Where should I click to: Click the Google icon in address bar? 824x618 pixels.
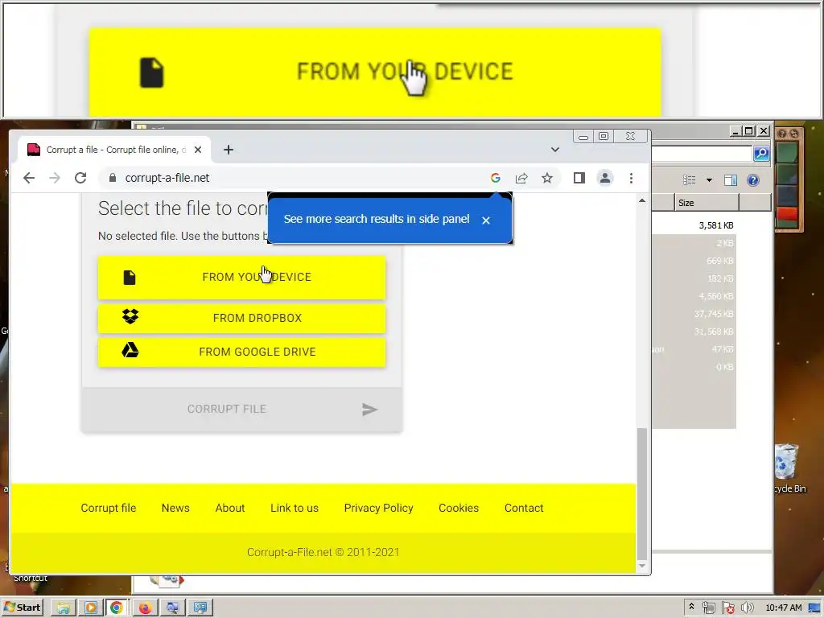point(496,178)
